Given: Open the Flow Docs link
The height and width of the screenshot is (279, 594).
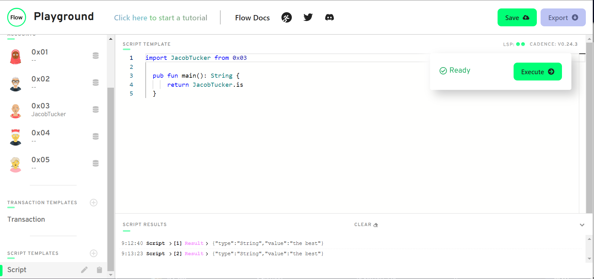Looking at the screenshot, I should pos(252,18).
